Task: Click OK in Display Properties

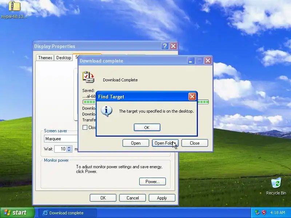Action: (x=103, y=198)
